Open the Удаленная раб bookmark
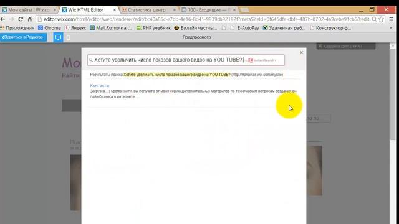Viewport: 399px width, 224px height. click(x=284, y=28)
